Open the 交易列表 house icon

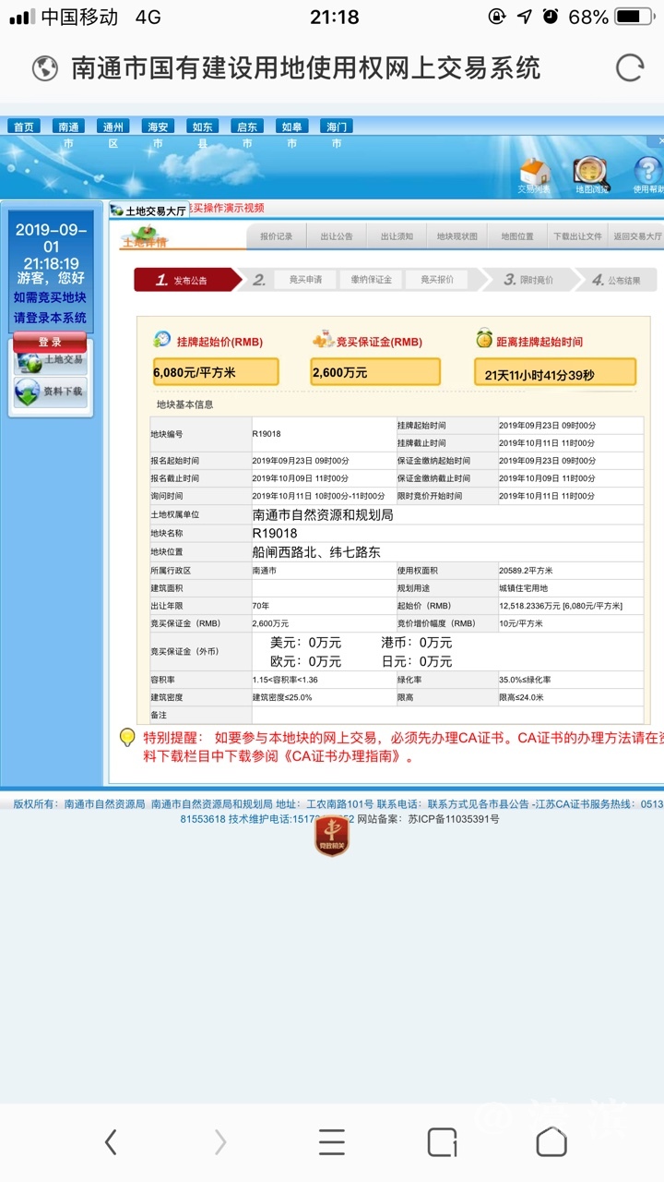click(x=535, y=173)
